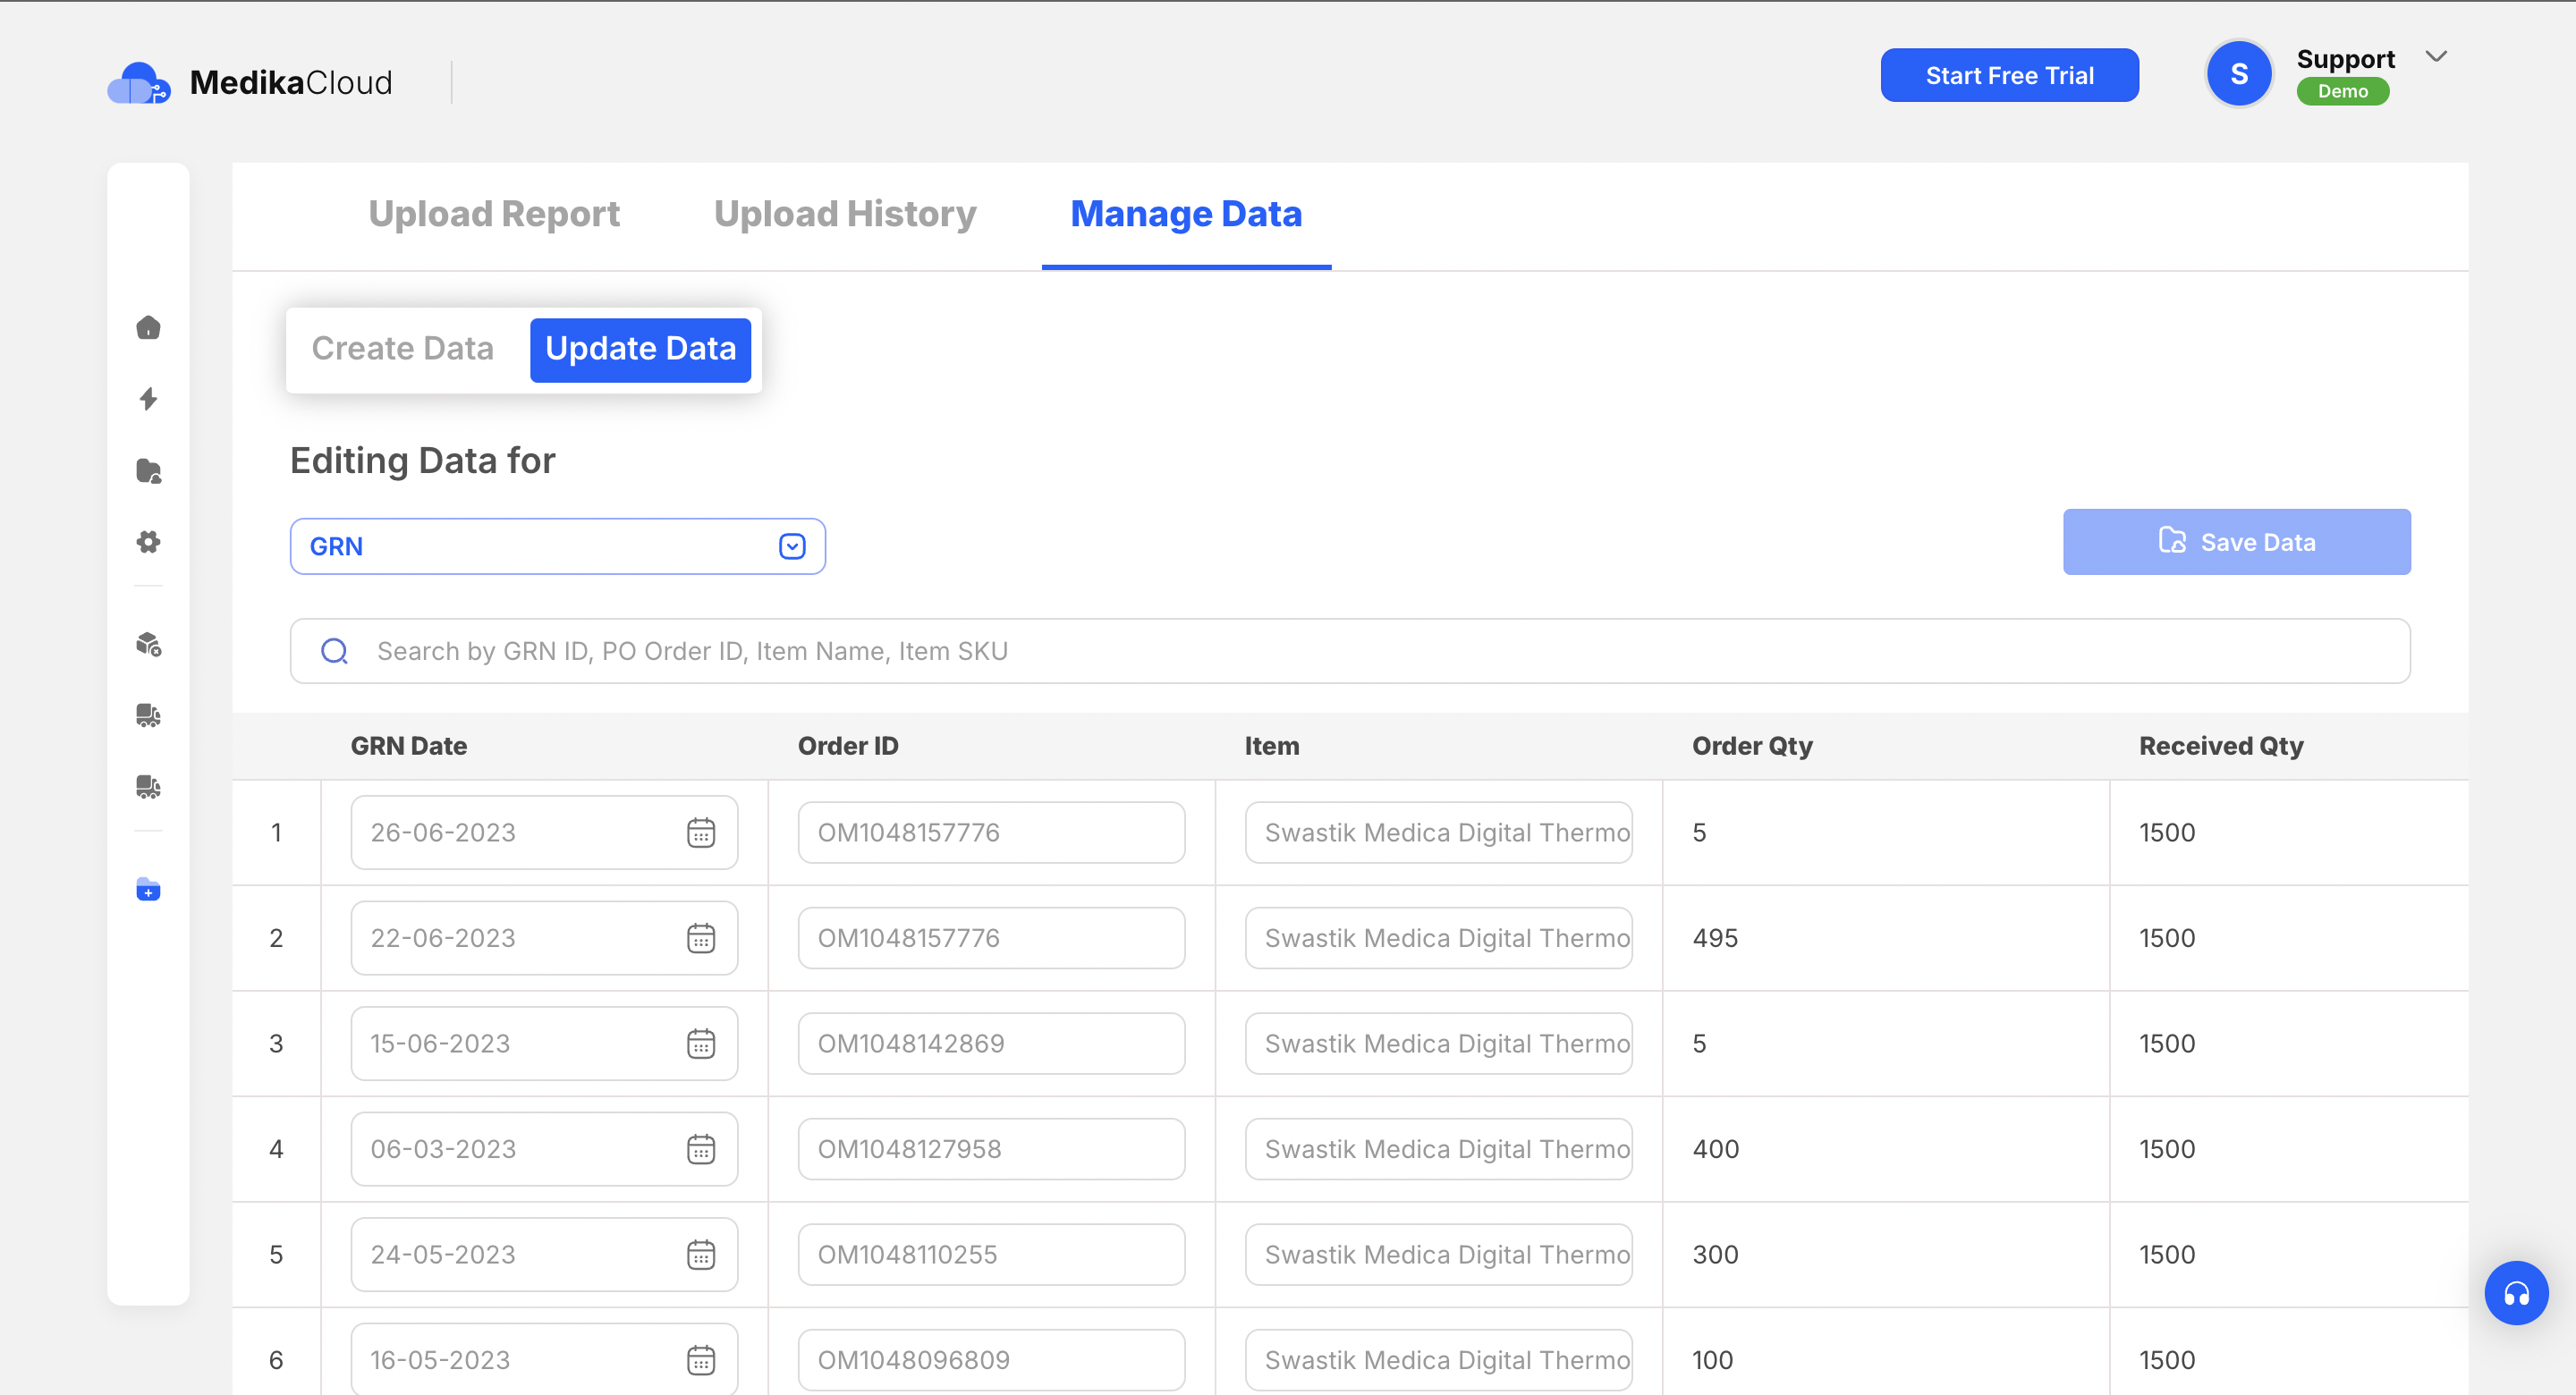Switch to Upload Report tab
Image resolution: width=2576 pixels, height=1395 pixels.
click(x=494, y=214)
